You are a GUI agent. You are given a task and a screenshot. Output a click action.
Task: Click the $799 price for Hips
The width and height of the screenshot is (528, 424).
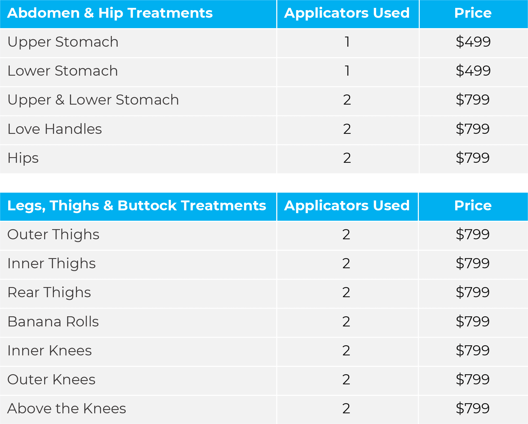pos(473,158)
